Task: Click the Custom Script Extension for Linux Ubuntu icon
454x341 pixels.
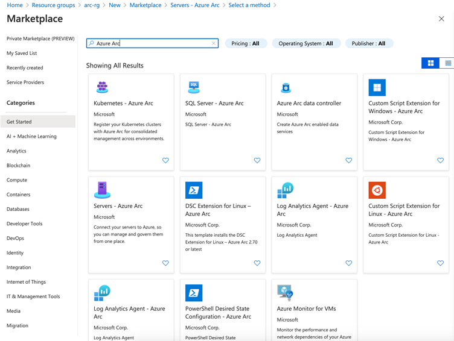Action: coord(377,190)
